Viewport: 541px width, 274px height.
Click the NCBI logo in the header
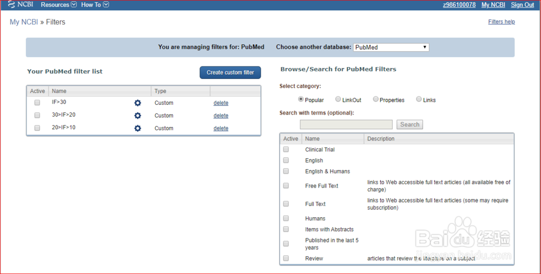pyautogui.click(x=21, y=5)
